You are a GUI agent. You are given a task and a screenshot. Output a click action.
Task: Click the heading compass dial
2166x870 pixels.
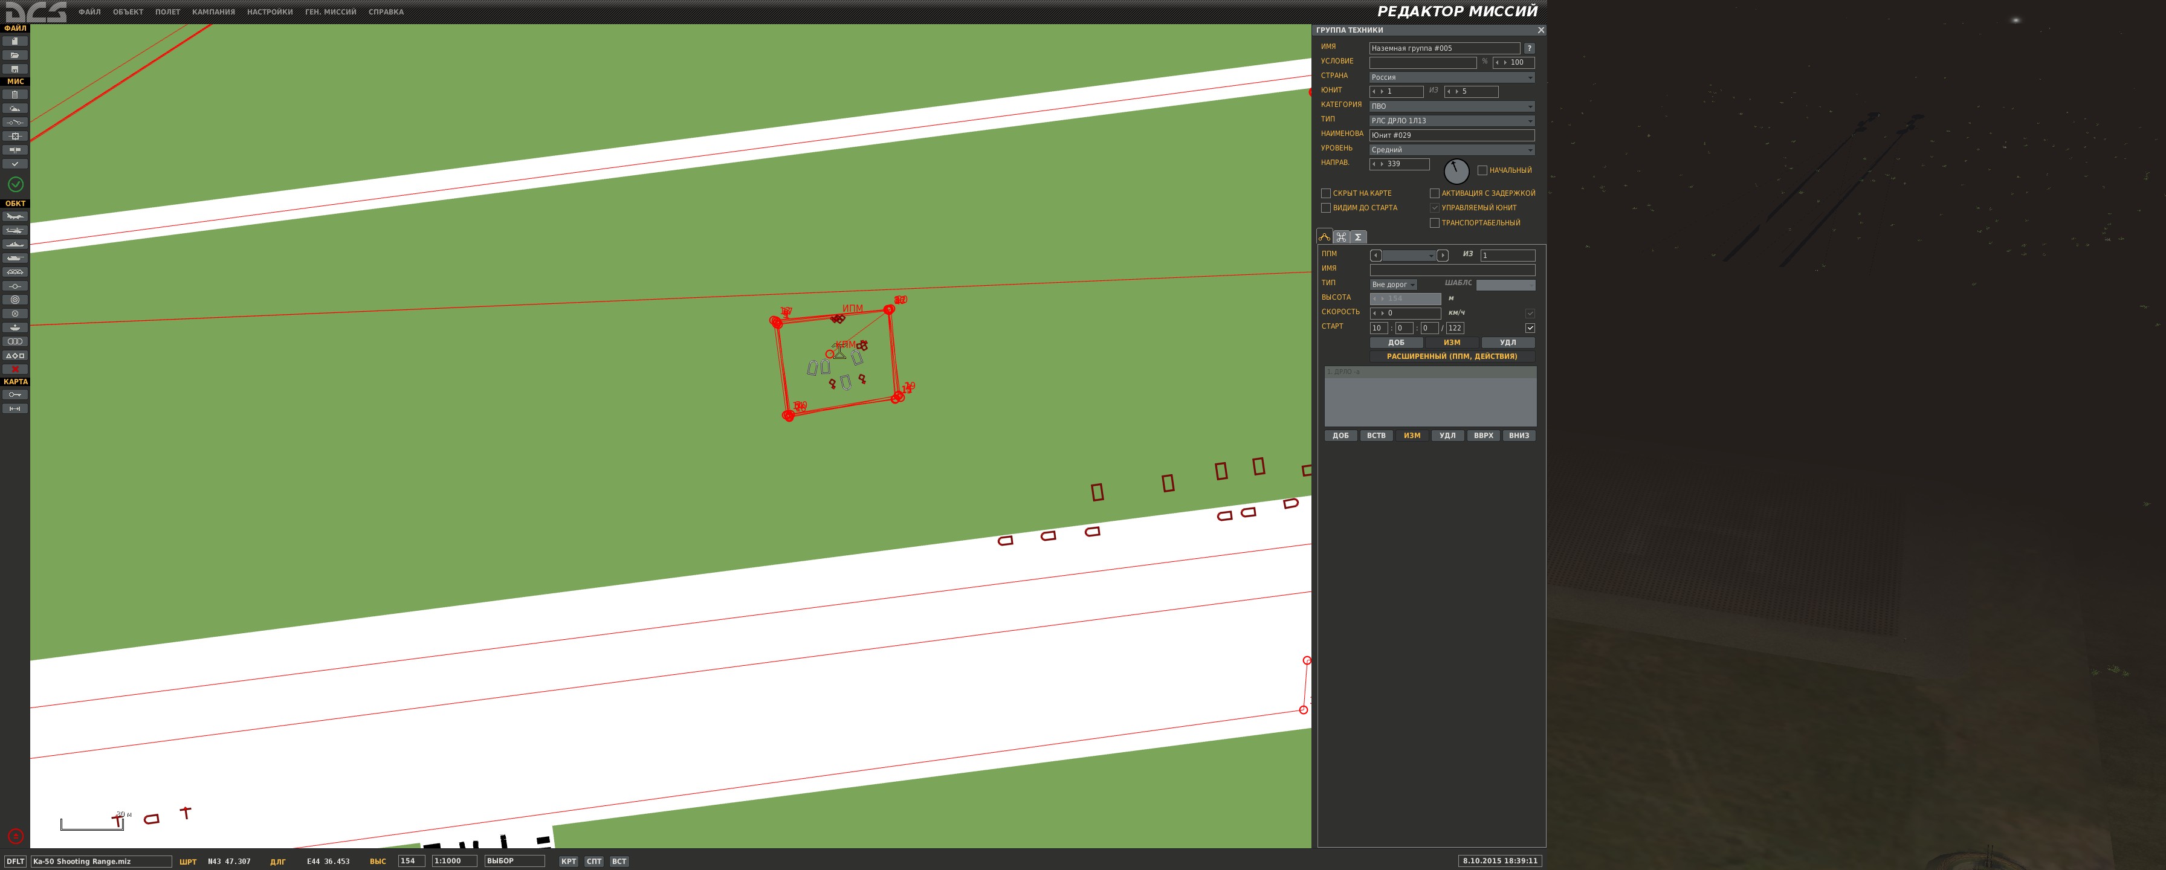(x=1456, y=172)
